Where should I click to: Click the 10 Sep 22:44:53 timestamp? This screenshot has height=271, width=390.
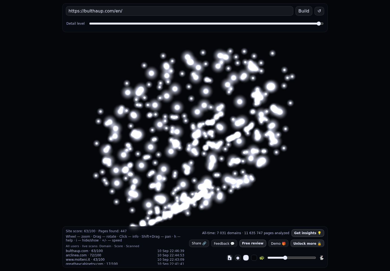point(171,255)
